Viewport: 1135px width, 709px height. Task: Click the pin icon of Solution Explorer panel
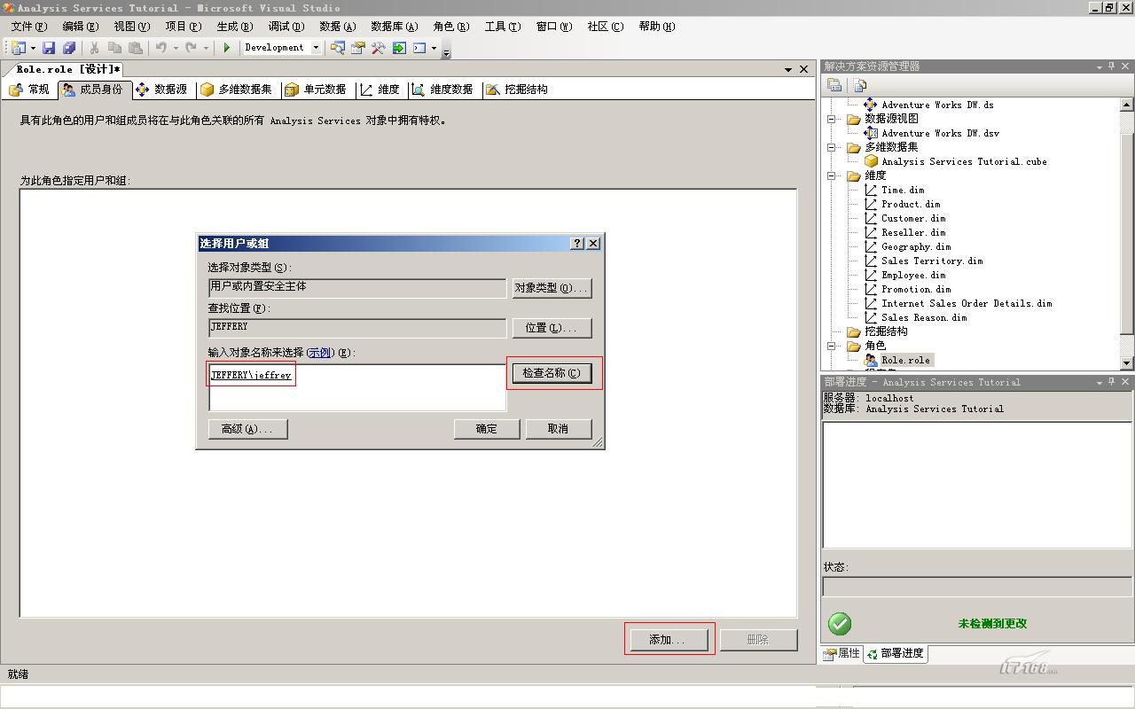(x=1111, y=66)
